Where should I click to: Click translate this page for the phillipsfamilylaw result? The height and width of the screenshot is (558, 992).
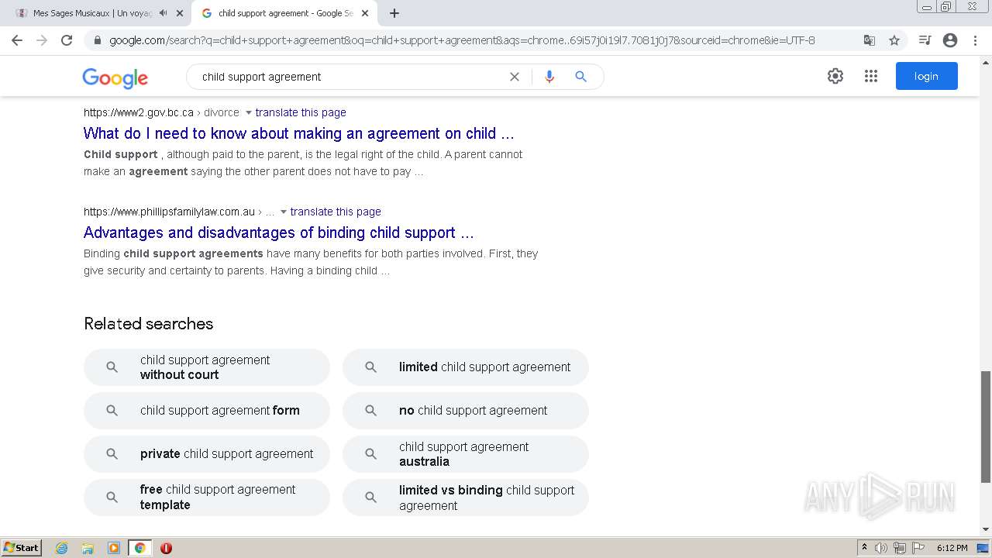tap(336, 212)
